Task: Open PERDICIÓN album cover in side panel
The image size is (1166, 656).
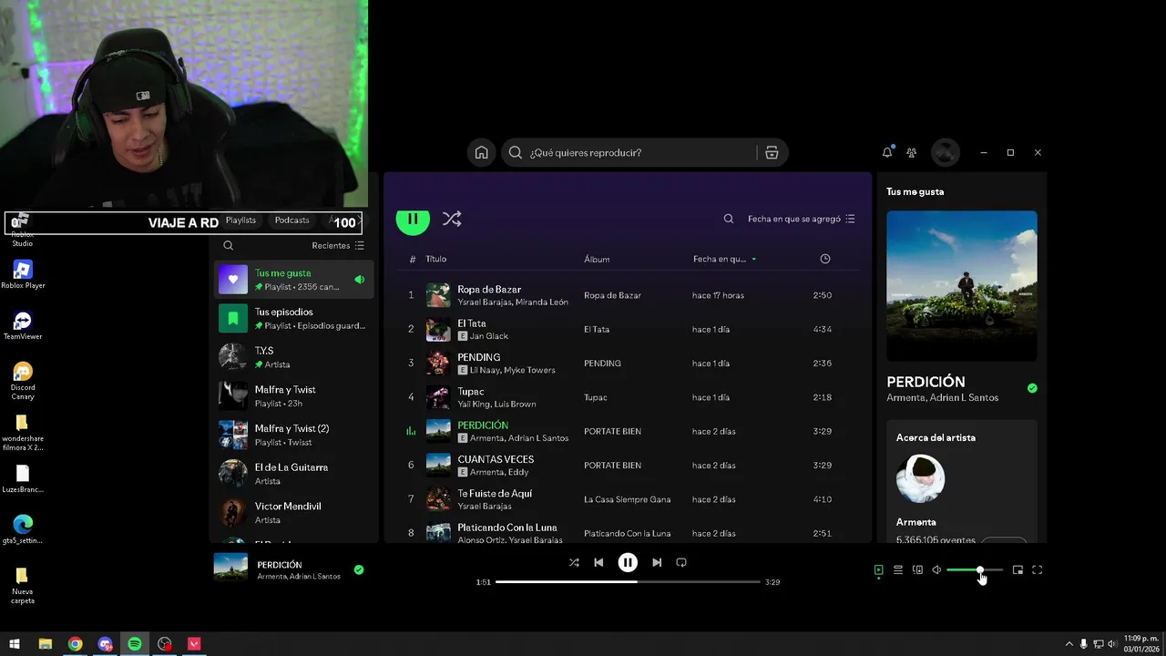Action: 961,286
